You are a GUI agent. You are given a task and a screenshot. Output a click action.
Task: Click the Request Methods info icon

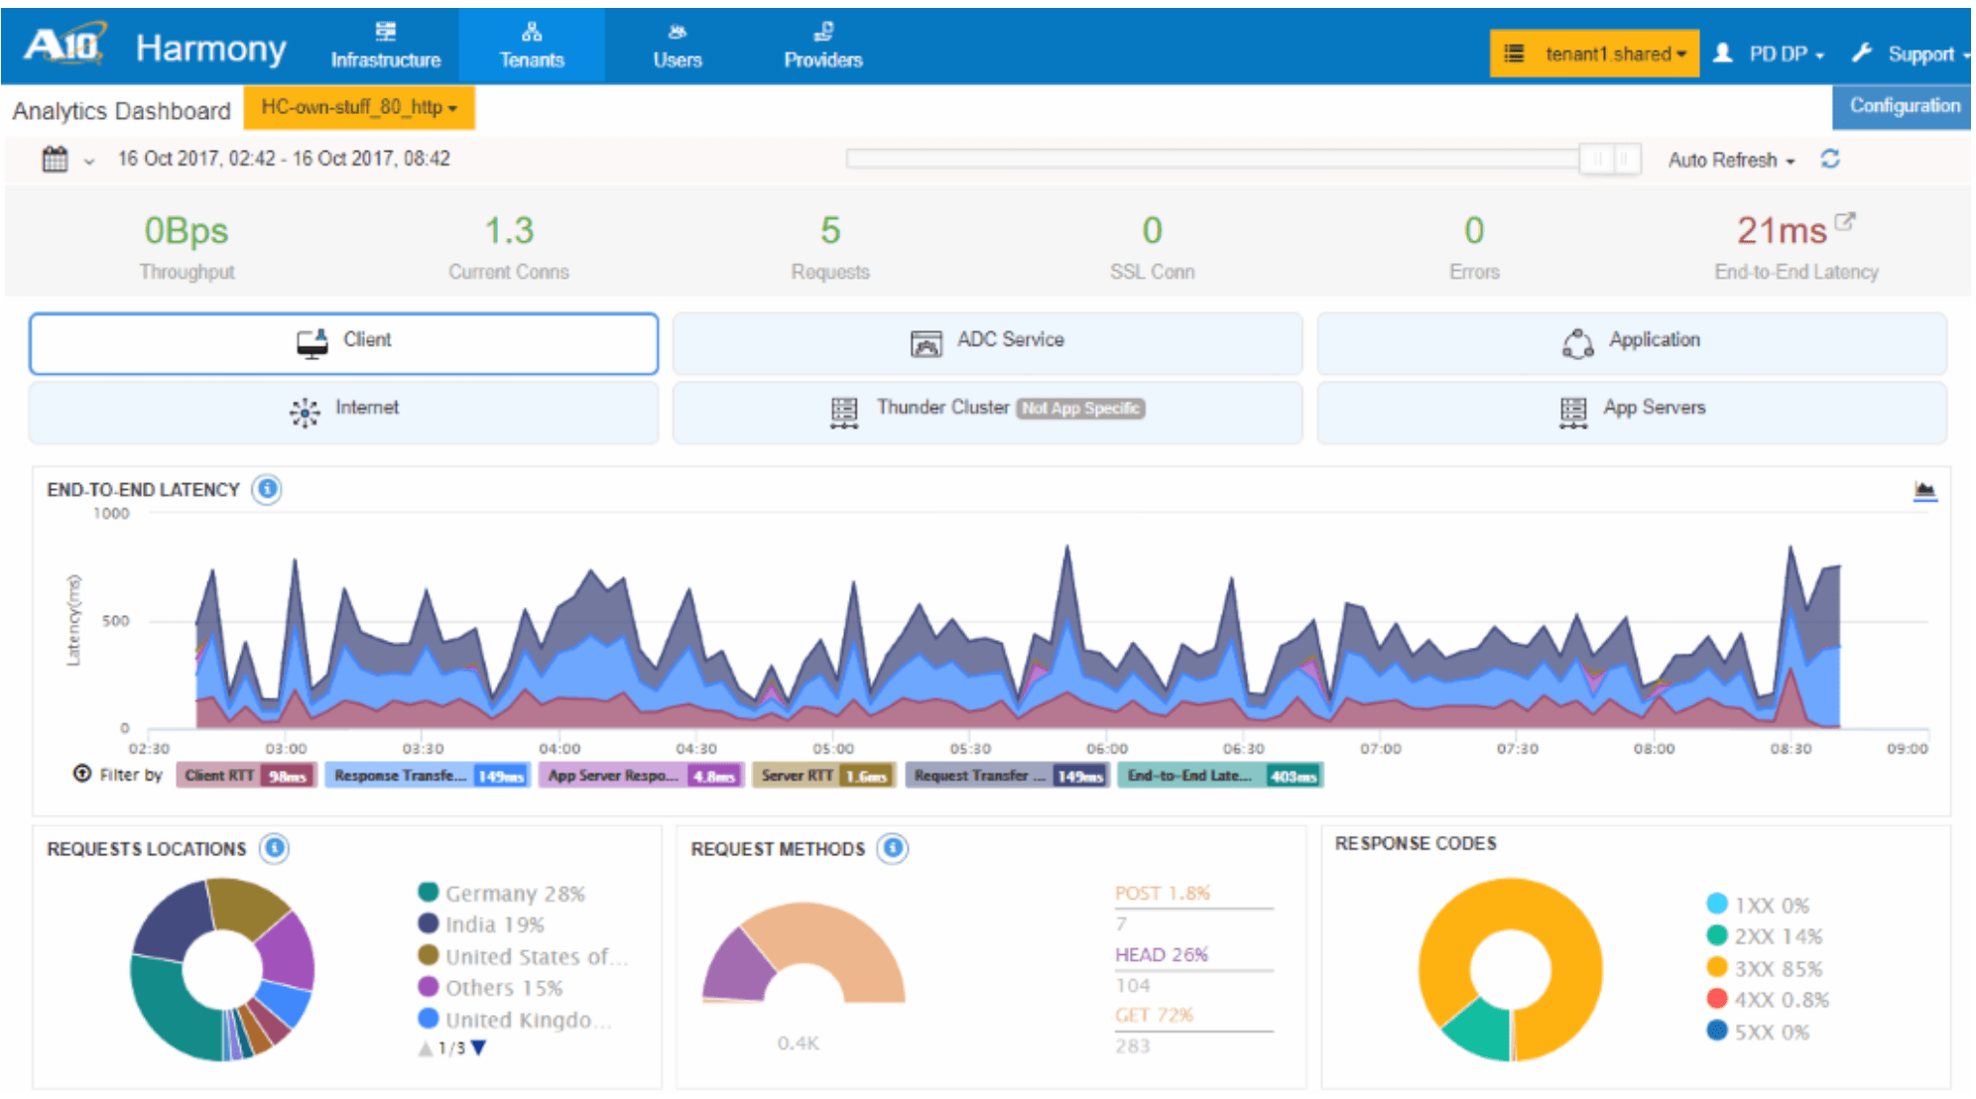pyautogui.click(x=893, y=848)
